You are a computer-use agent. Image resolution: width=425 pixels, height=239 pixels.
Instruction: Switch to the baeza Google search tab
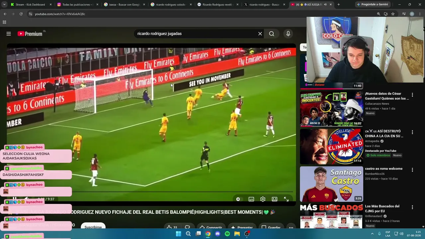tap(125, 5)
